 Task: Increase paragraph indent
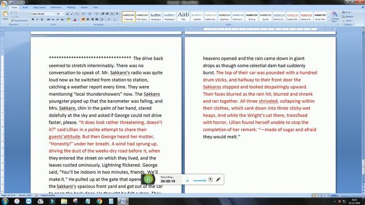click(107, 14)
